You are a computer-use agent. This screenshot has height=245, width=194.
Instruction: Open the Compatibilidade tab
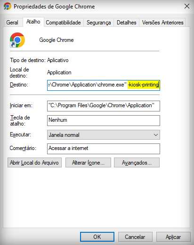click(x=64, y=23)
